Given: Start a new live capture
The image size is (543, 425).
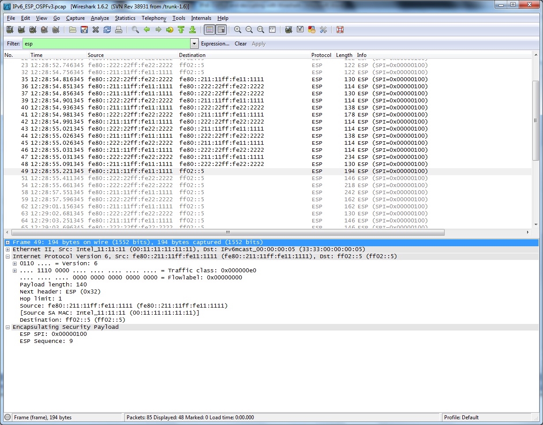Looking at the screenshot, I should pyautogui.click(x=33, y=30).
